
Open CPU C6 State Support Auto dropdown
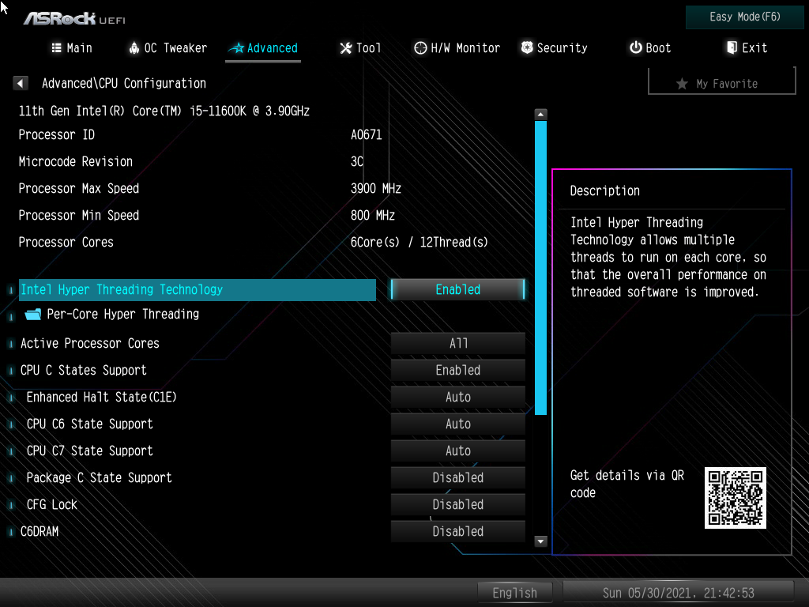coord(458,424)
